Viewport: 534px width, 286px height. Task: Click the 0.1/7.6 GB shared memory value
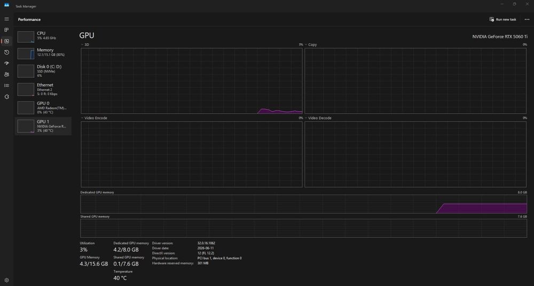[126, 264]
